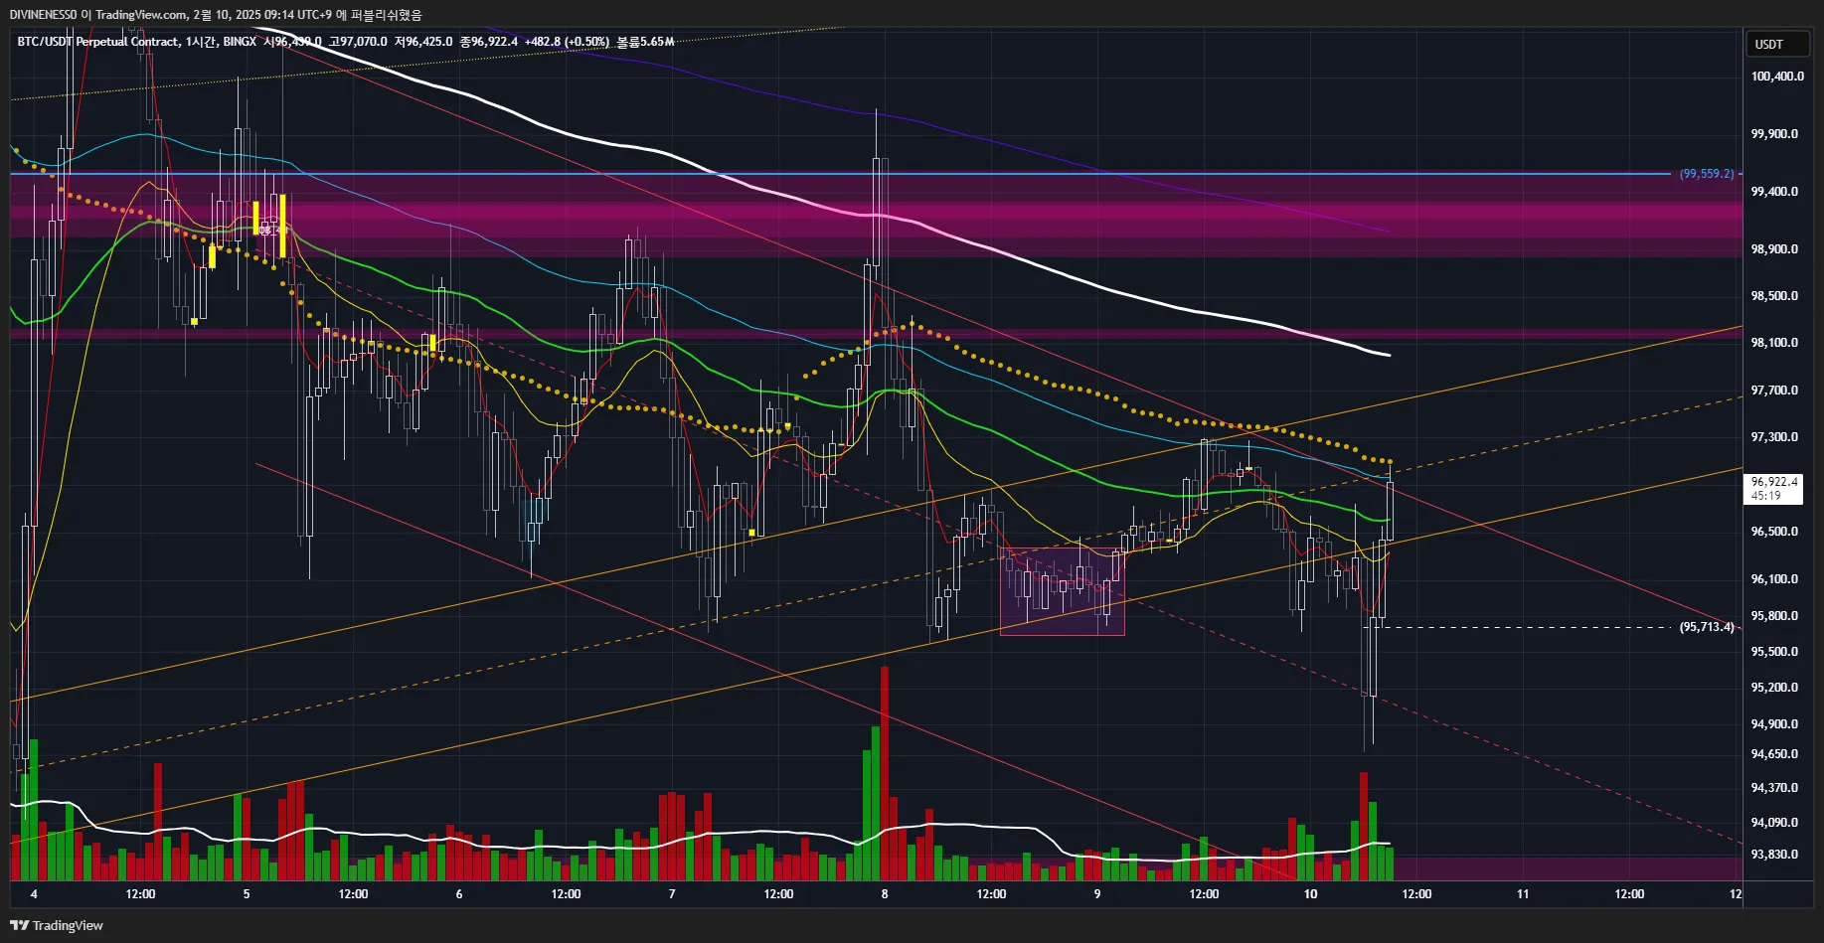Click the 94,370.0 price axis label

1774,788
